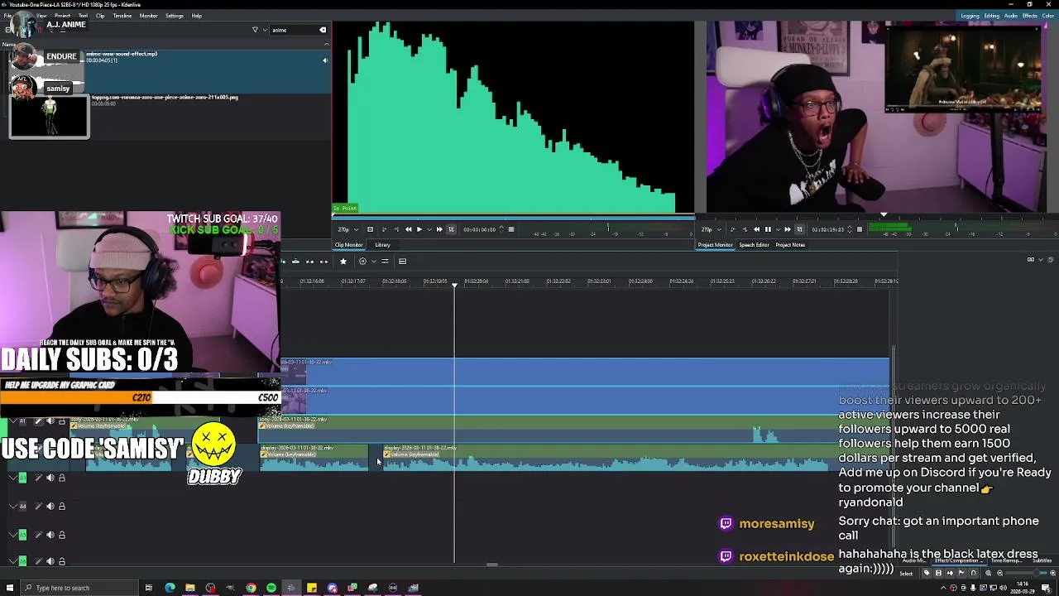The height and width of the screenshot is (596, 1059).
Task: Switch to the Speech Editor tab
Action: point(754,245)
